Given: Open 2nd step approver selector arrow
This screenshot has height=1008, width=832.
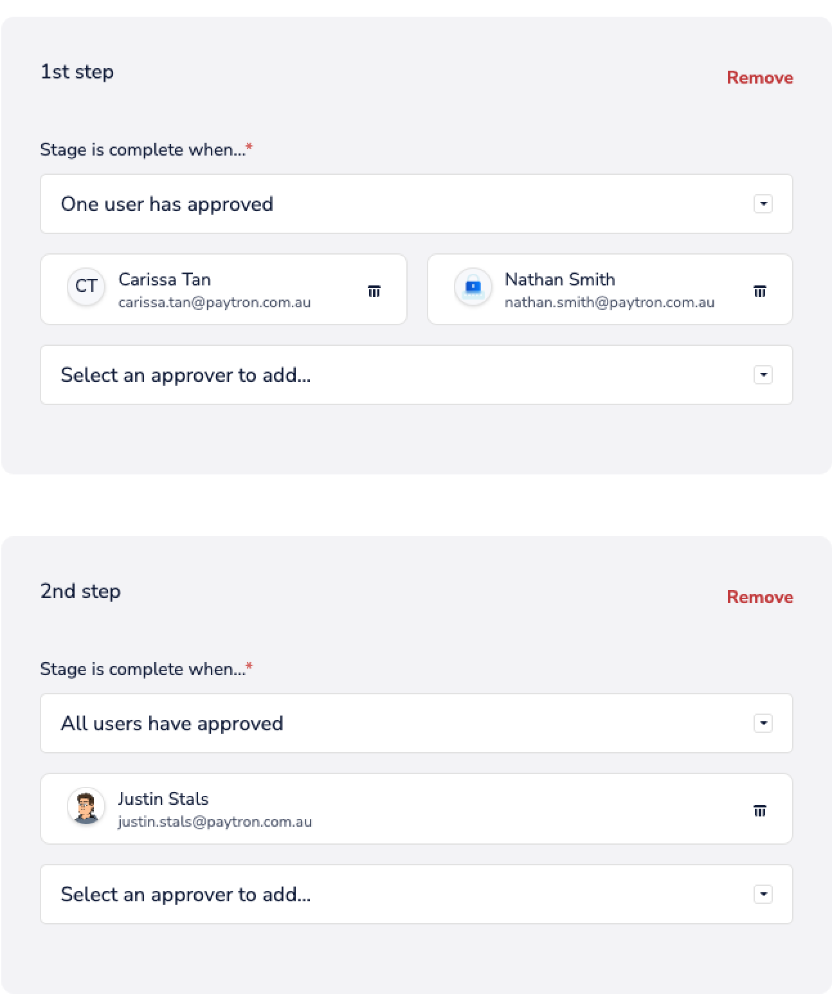Looking at the screenshot, I should click(763, 894).
